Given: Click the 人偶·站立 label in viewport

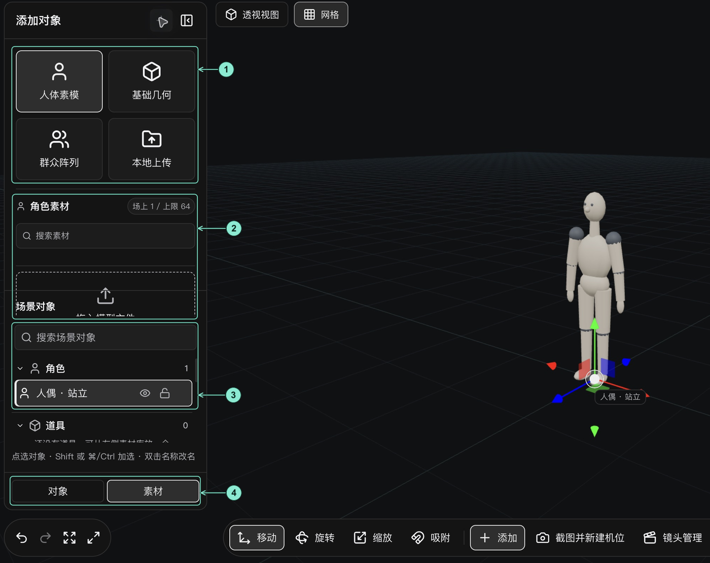Looking at the screenshot, I should click(x=620, y=397).
